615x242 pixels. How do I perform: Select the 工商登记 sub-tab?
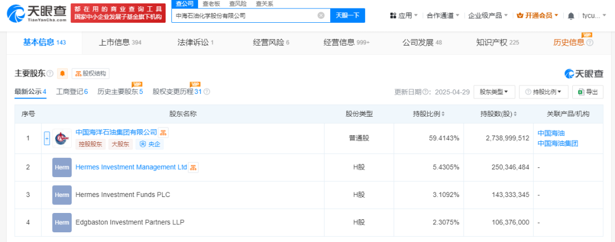(72, 92)
